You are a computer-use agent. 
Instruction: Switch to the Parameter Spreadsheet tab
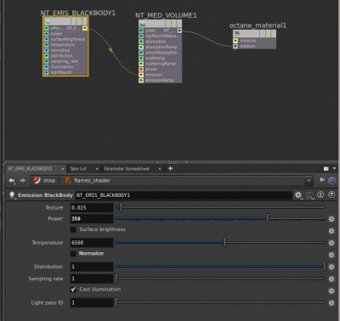click(127, 169)
